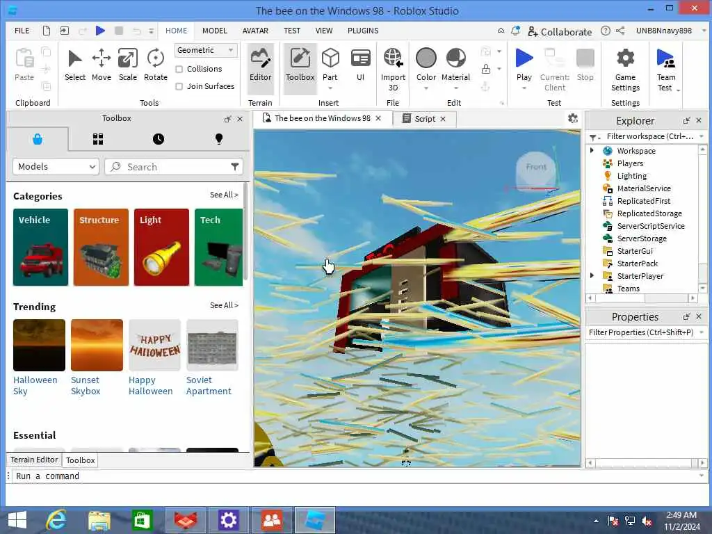Toggle the Collisions checkbox
The height and width of the screenshot is (534, 712).
click(x=179, y=69)
